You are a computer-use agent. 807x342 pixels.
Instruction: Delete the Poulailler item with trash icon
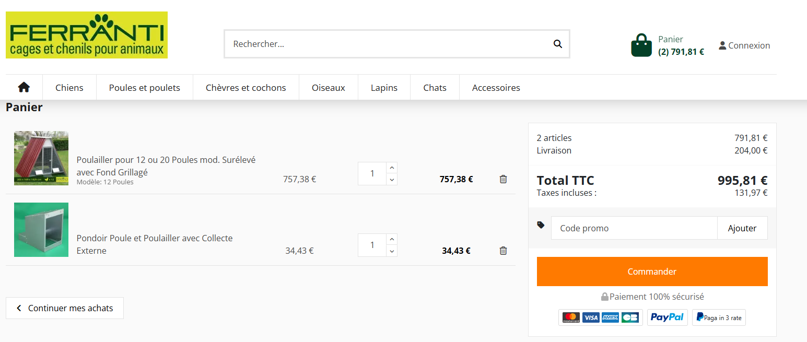pyautogui.click(x=503, y=179)
